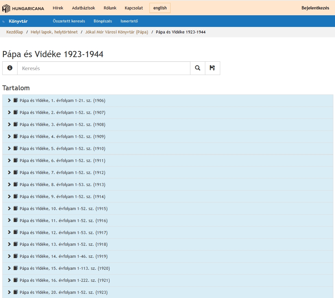The width and height of the screenshot is (335, 298).
Task: Open the Rólunk menu item
Action: click(110, 8)
